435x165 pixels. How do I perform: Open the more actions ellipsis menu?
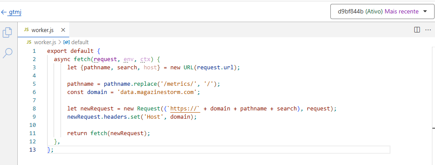(428, 30)
